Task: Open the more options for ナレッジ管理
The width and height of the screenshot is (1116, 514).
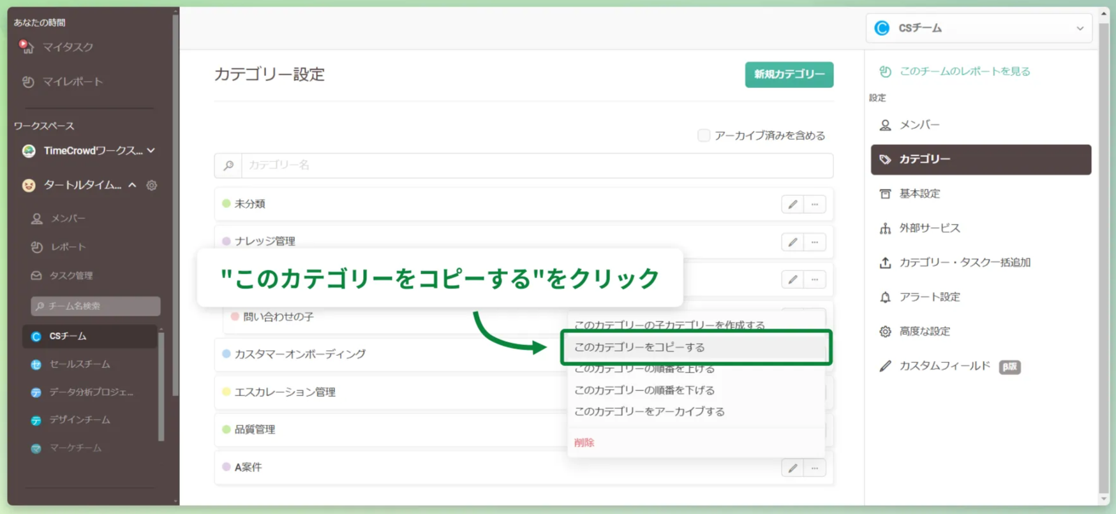Action: [815, 242]
